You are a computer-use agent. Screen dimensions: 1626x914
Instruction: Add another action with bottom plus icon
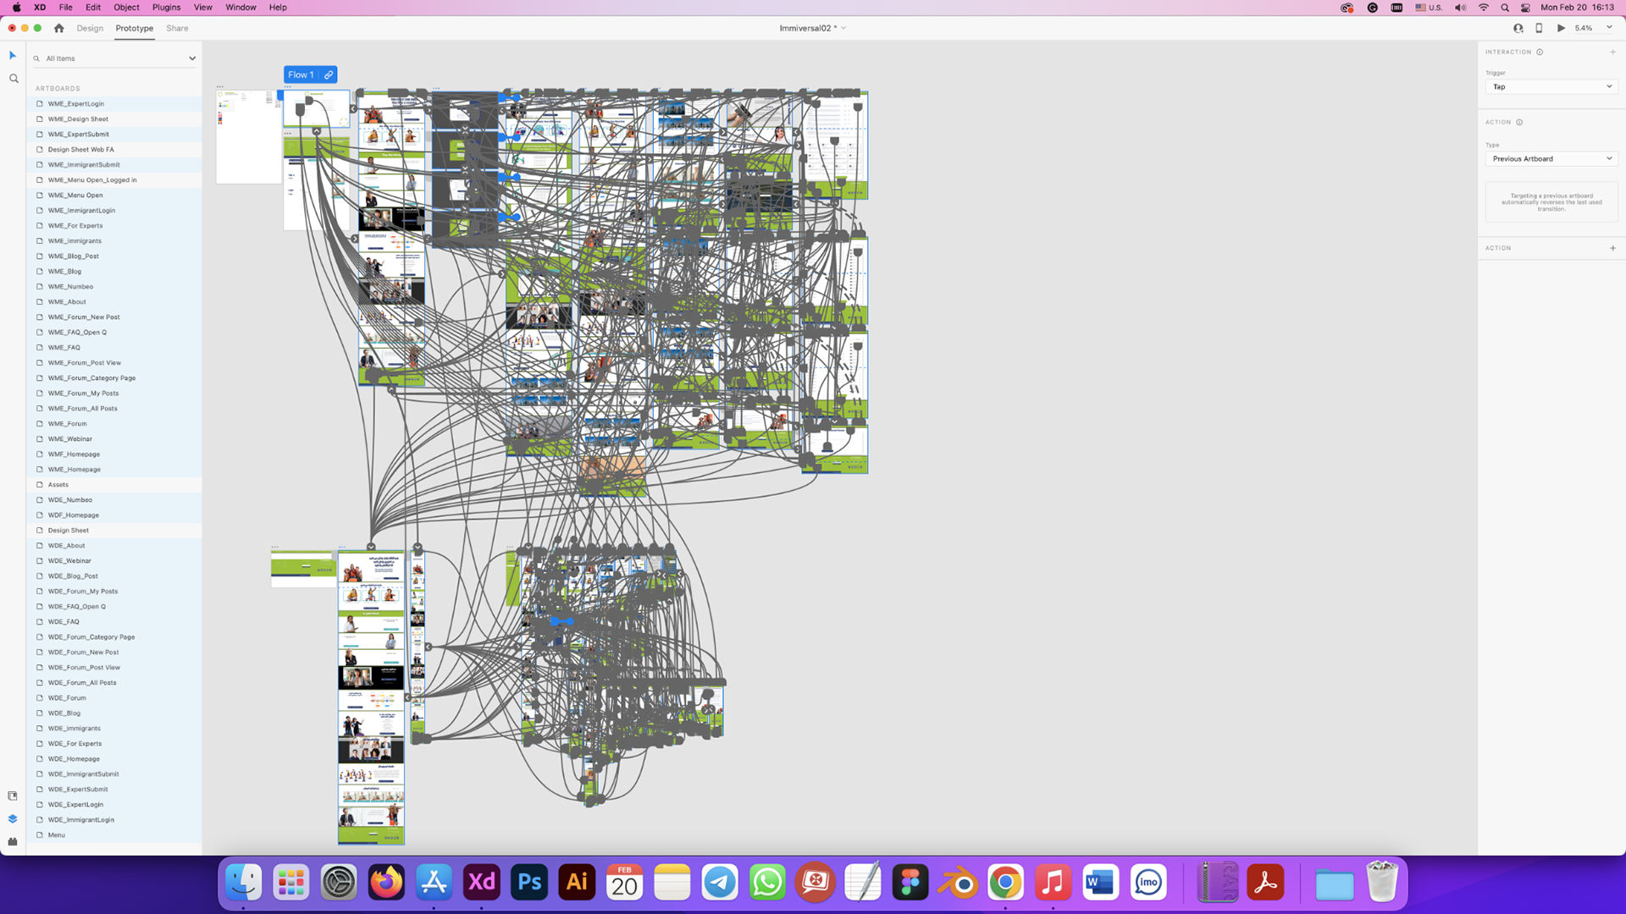point(1612,248)
